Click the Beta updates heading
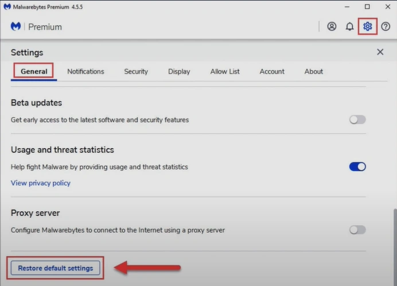The width and height of the screenshot is (397, 286). (x=36, y=103)
